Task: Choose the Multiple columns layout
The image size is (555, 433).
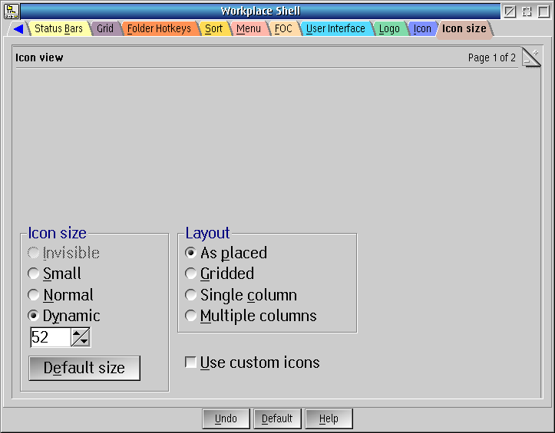Action: pos(250,316)
